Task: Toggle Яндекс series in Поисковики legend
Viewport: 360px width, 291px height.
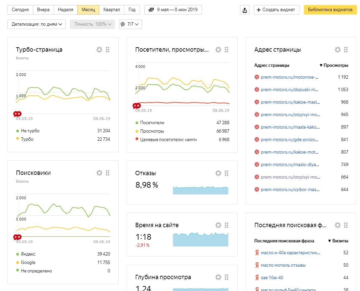Action: click(x=28, y=254)
